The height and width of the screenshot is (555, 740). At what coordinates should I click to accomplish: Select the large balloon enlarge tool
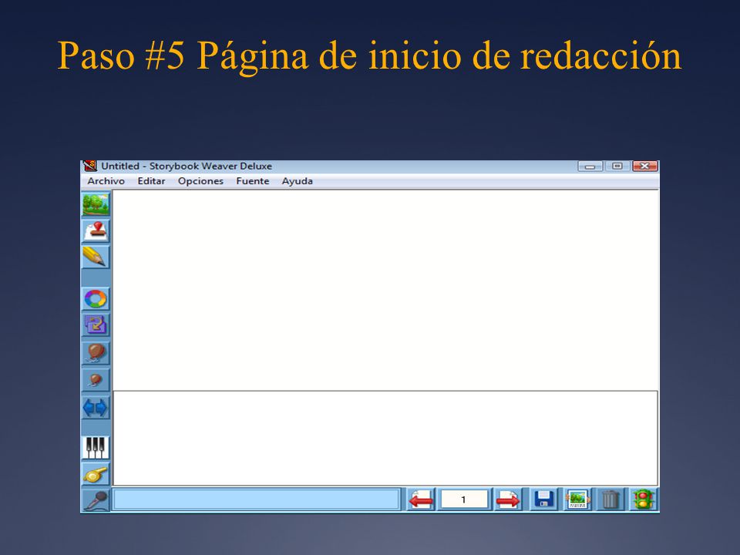pos(96,352)
